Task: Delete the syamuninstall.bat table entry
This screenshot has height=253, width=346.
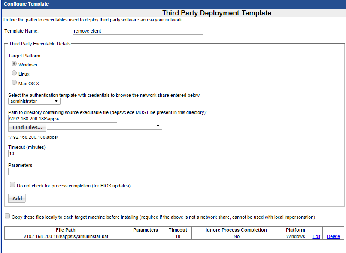Action: pyautogui.click(x=333, y=236)
